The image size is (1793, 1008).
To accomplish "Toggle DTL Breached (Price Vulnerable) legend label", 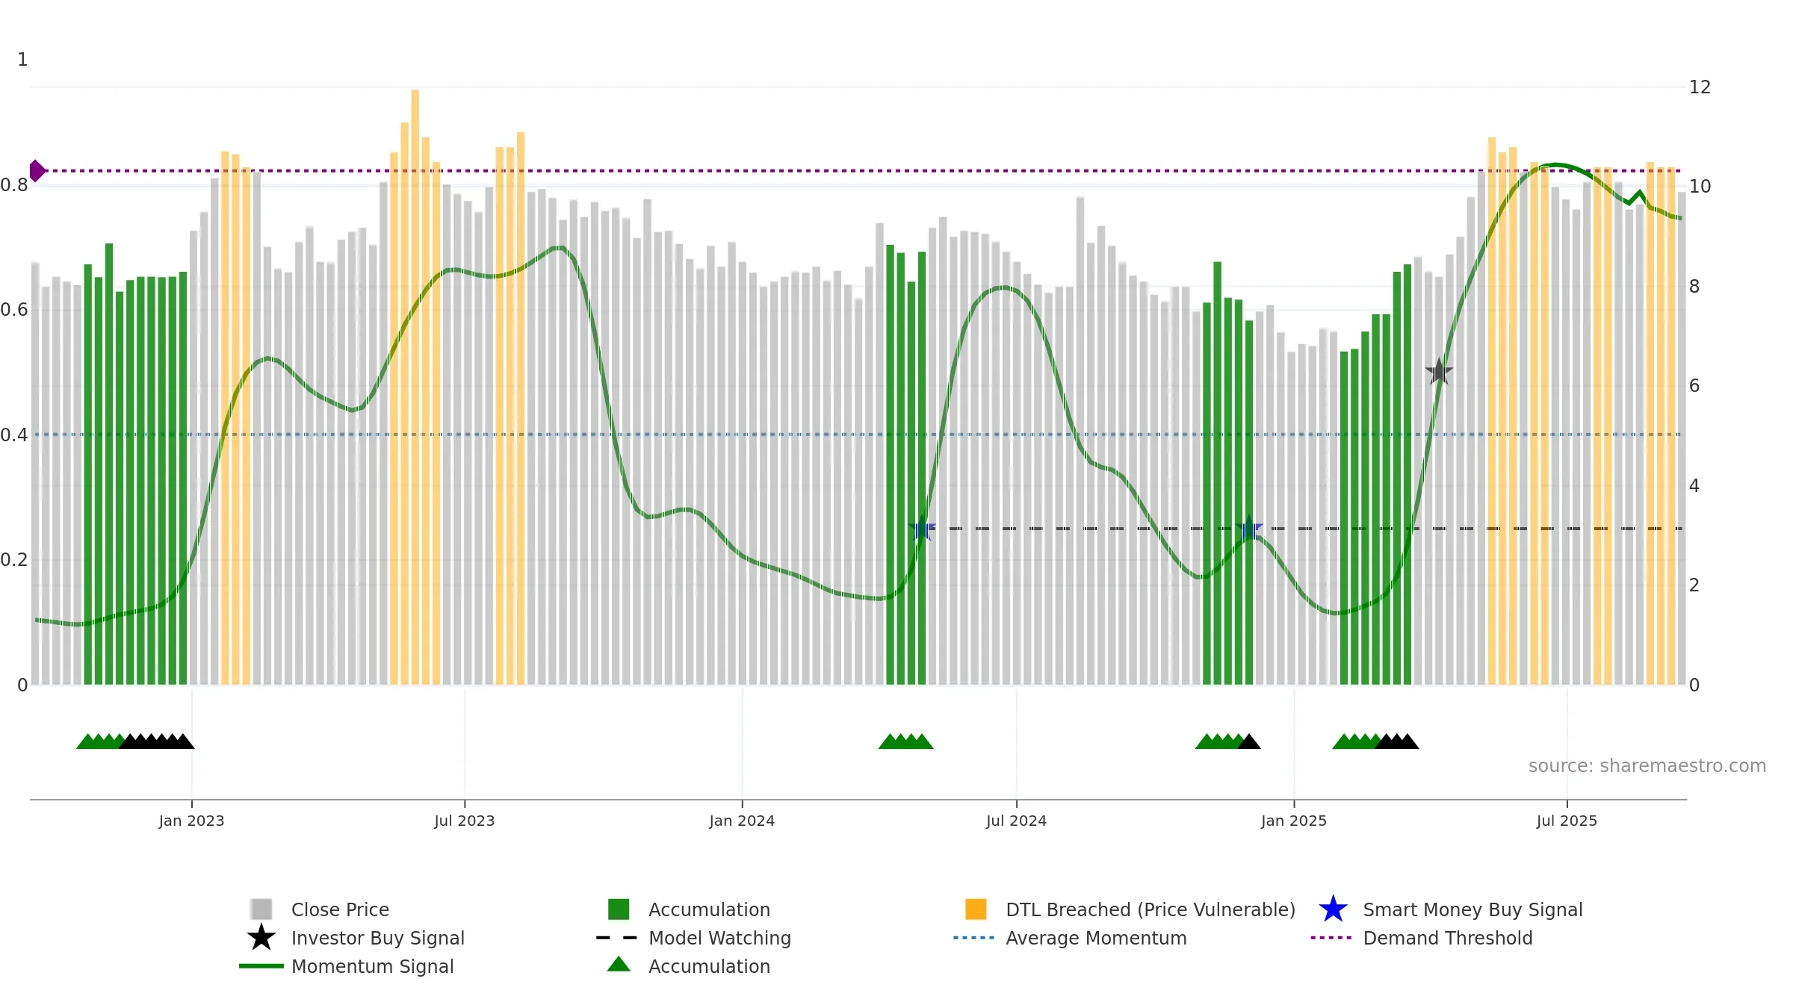I will coord(1151,909).
